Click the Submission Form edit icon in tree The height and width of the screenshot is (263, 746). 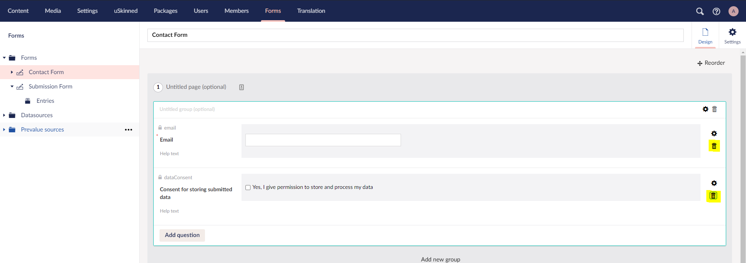(20, 87)
